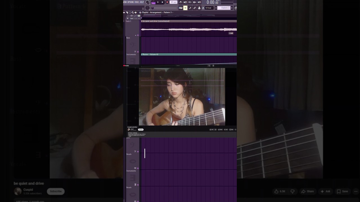Arm the red record button

tap(167, 2)
